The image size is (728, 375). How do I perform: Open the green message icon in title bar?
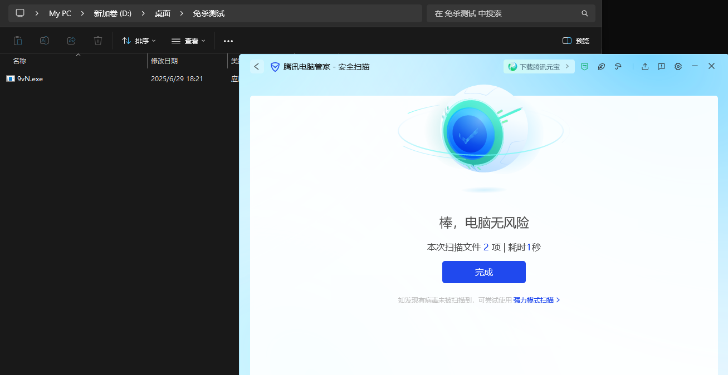[x=584, y=66]
